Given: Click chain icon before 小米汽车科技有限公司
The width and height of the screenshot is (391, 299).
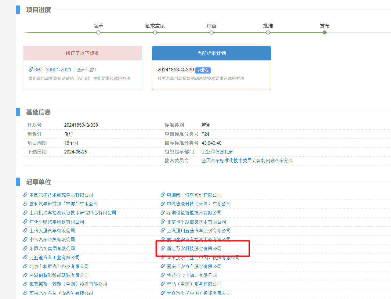Looking at the screenshot, I should click(x=25, y=239).
